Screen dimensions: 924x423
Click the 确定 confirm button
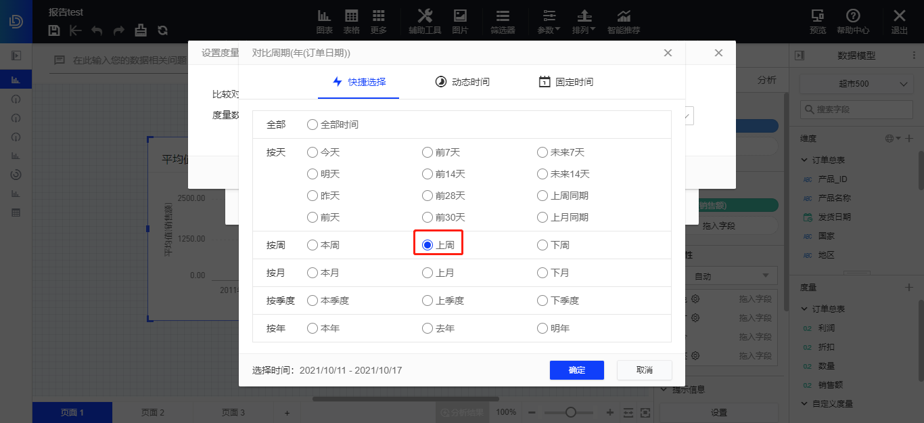(576, 370)
